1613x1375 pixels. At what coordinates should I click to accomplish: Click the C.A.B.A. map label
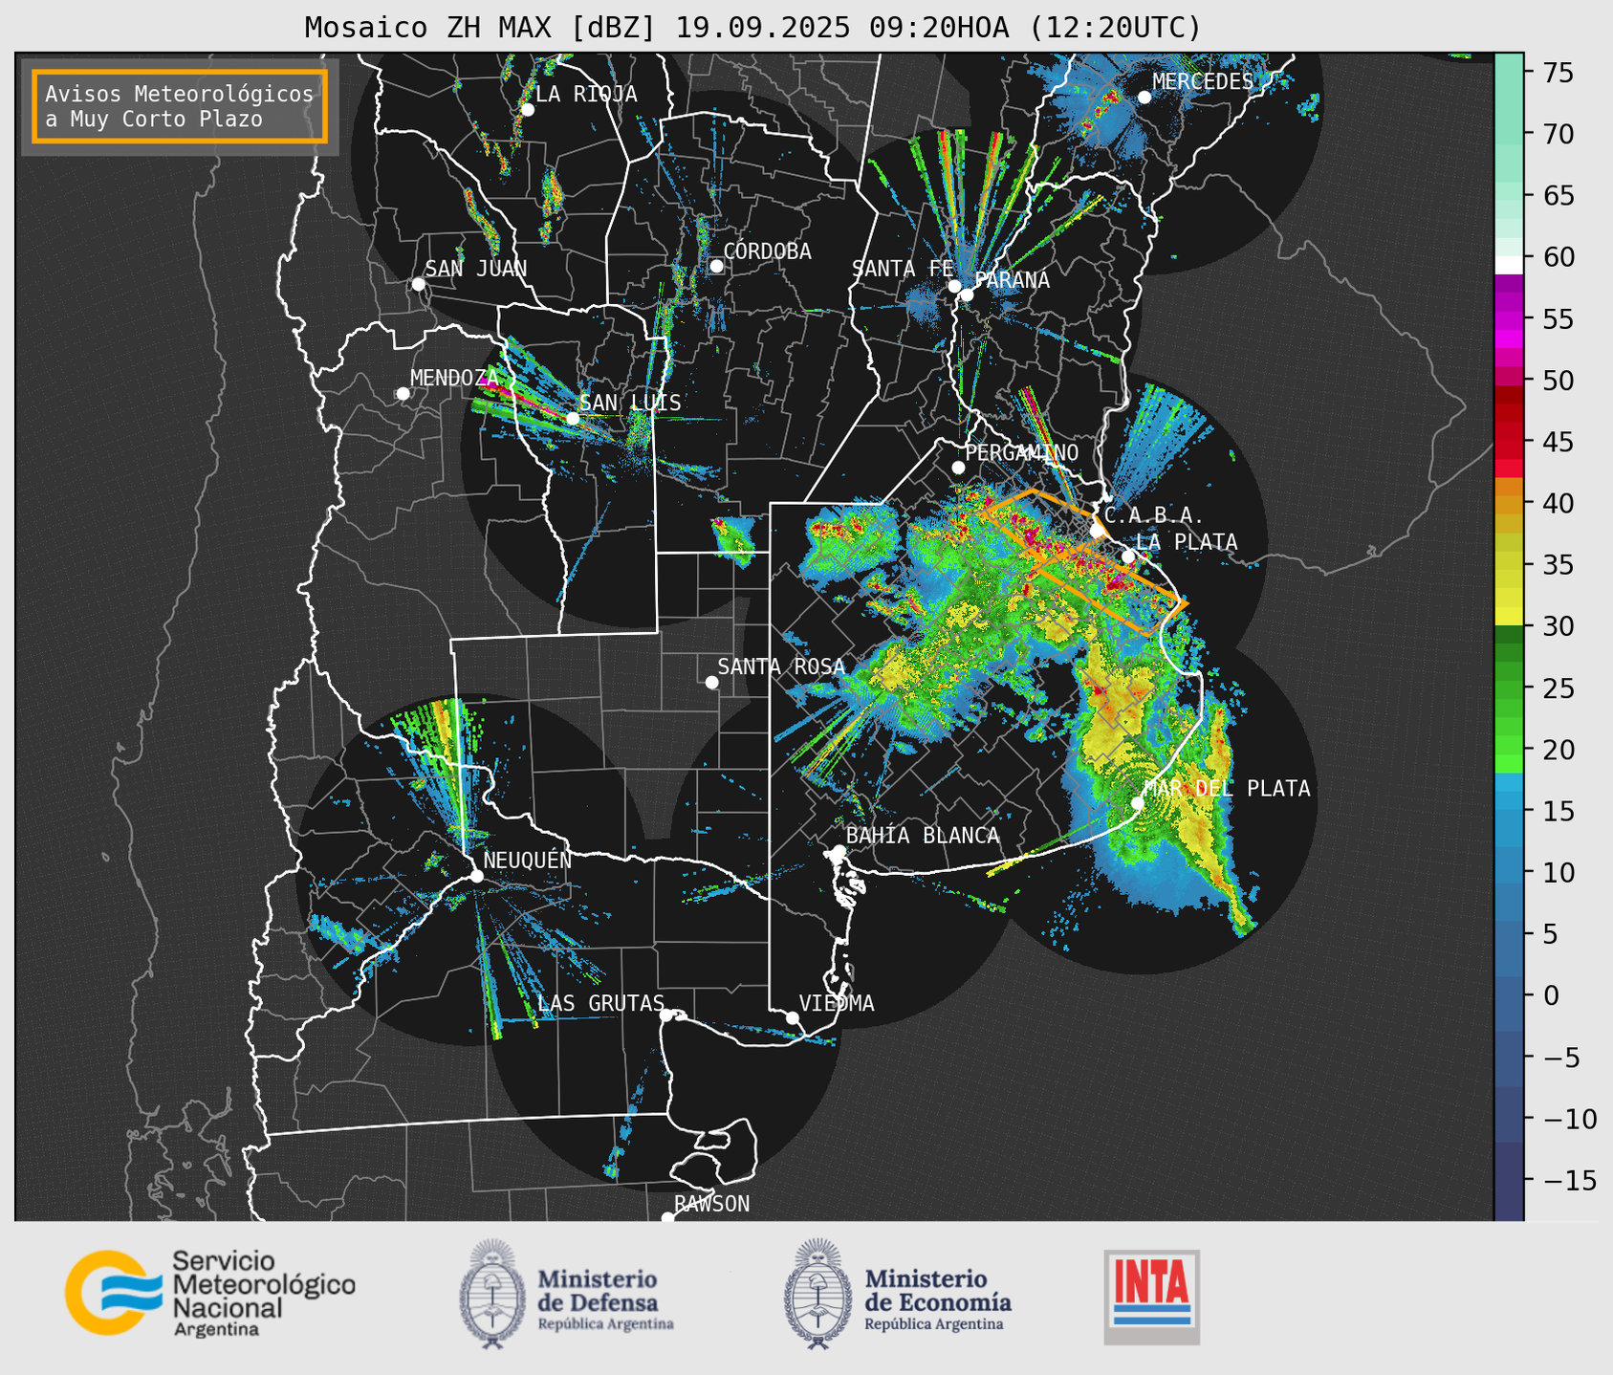click(1155, 515)
